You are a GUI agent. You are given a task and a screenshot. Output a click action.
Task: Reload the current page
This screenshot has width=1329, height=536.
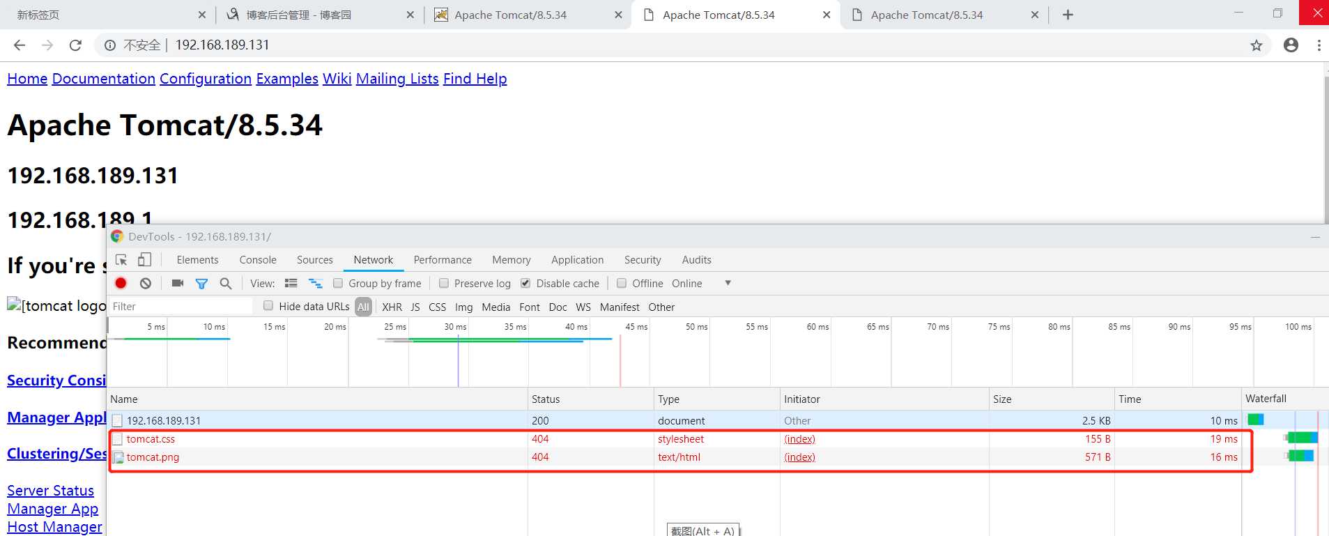(x=75, y=45)
